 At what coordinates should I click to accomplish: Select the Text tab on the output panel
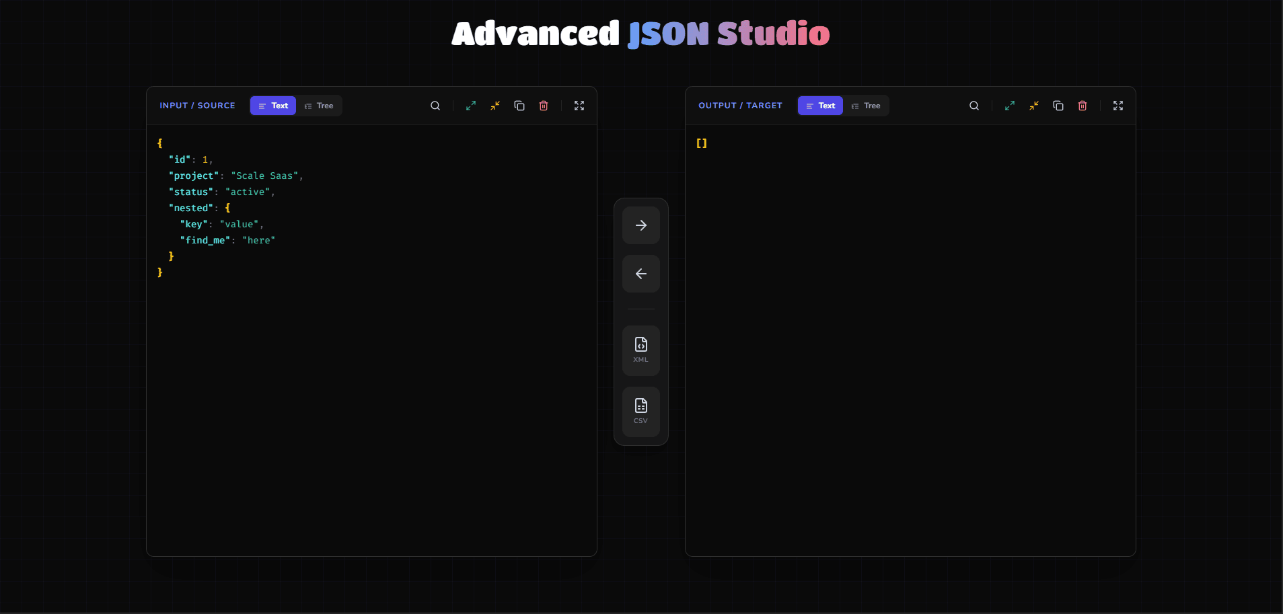pos(820,106)
